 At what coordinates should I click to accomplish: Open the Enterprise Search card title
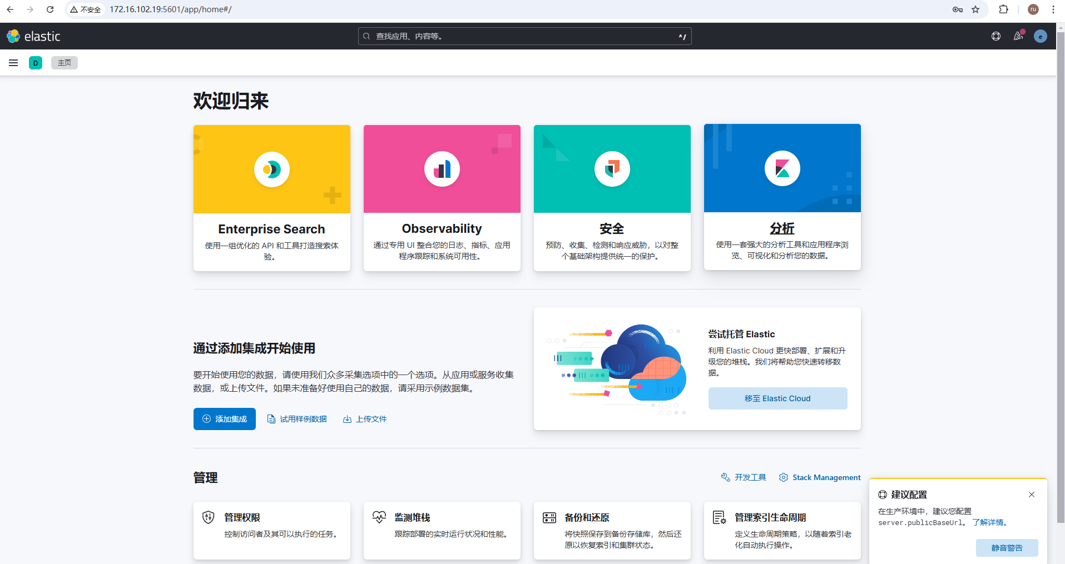point(271,229)
